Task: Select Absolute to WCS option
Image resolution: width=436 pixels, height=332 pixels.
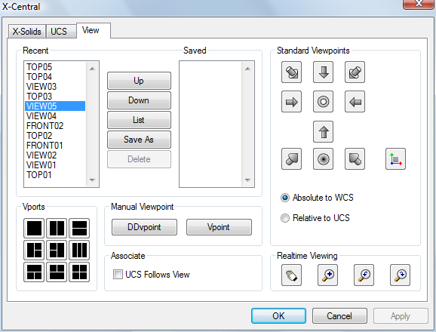Action: pos(284,198)
